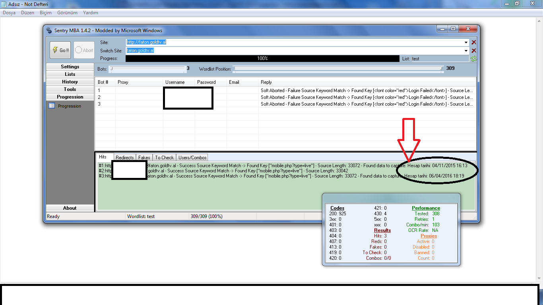Image resolution: width=543 pixels, height=305 pixels.
Task: Switch to the Users/Combos tab
Action: [192, 158]
